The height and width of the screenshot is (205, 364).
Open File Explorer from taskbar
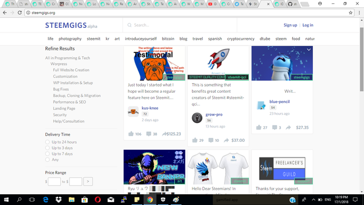tap(72, 200)
